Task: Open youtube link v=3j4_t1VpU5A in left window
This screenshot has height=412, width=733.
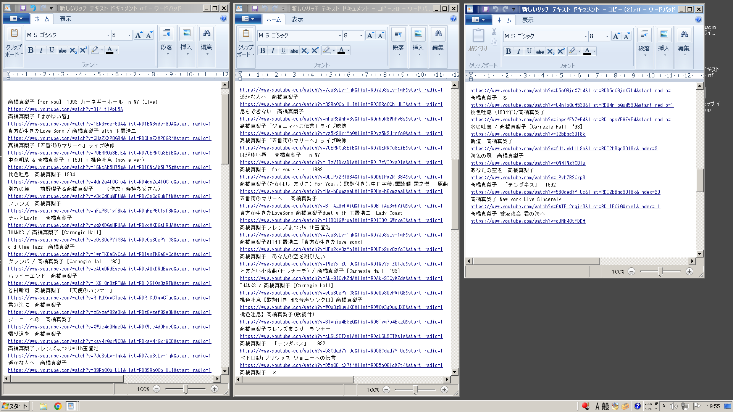Action: point(66,109)
